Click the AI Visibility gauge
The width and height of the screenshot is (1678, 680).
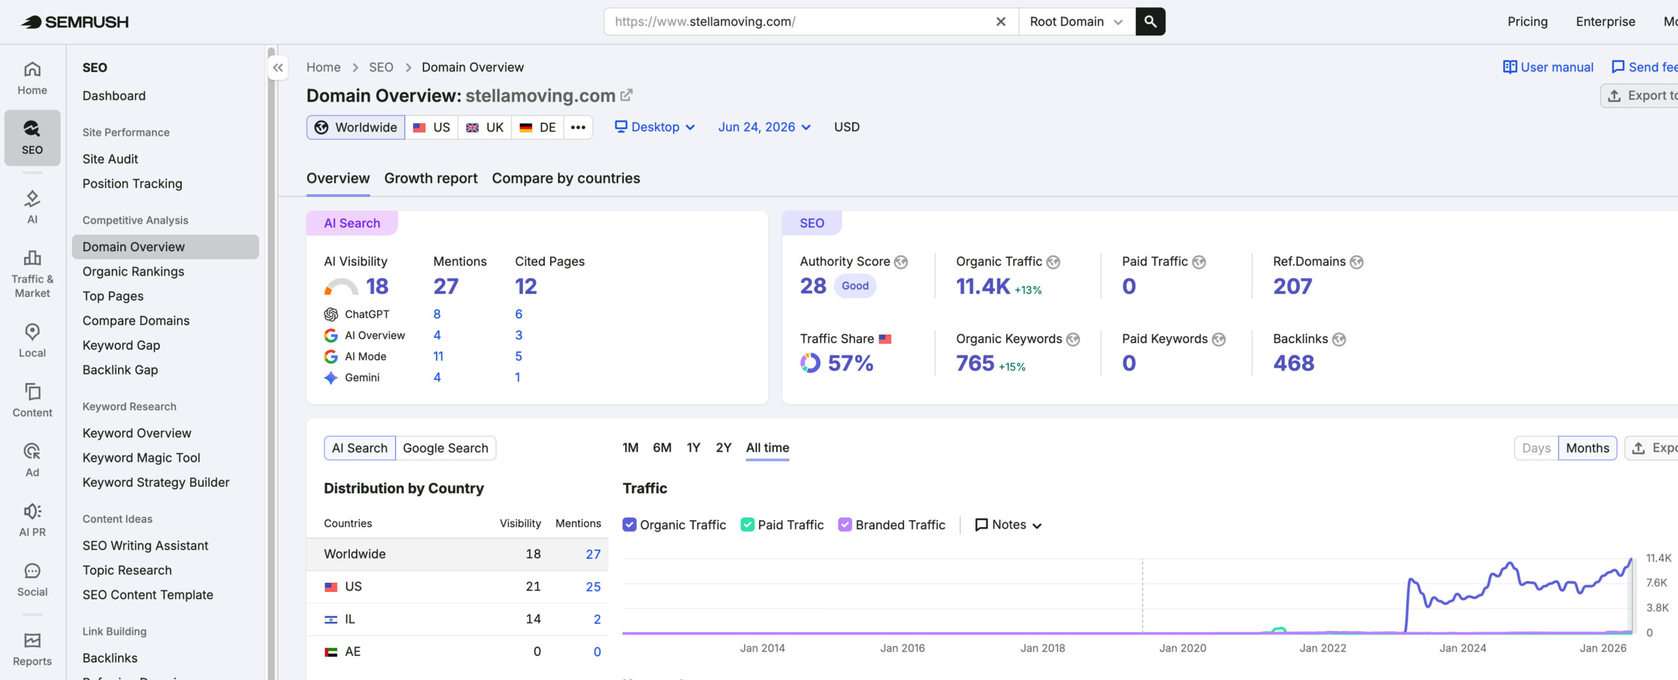tap(341, 287)
